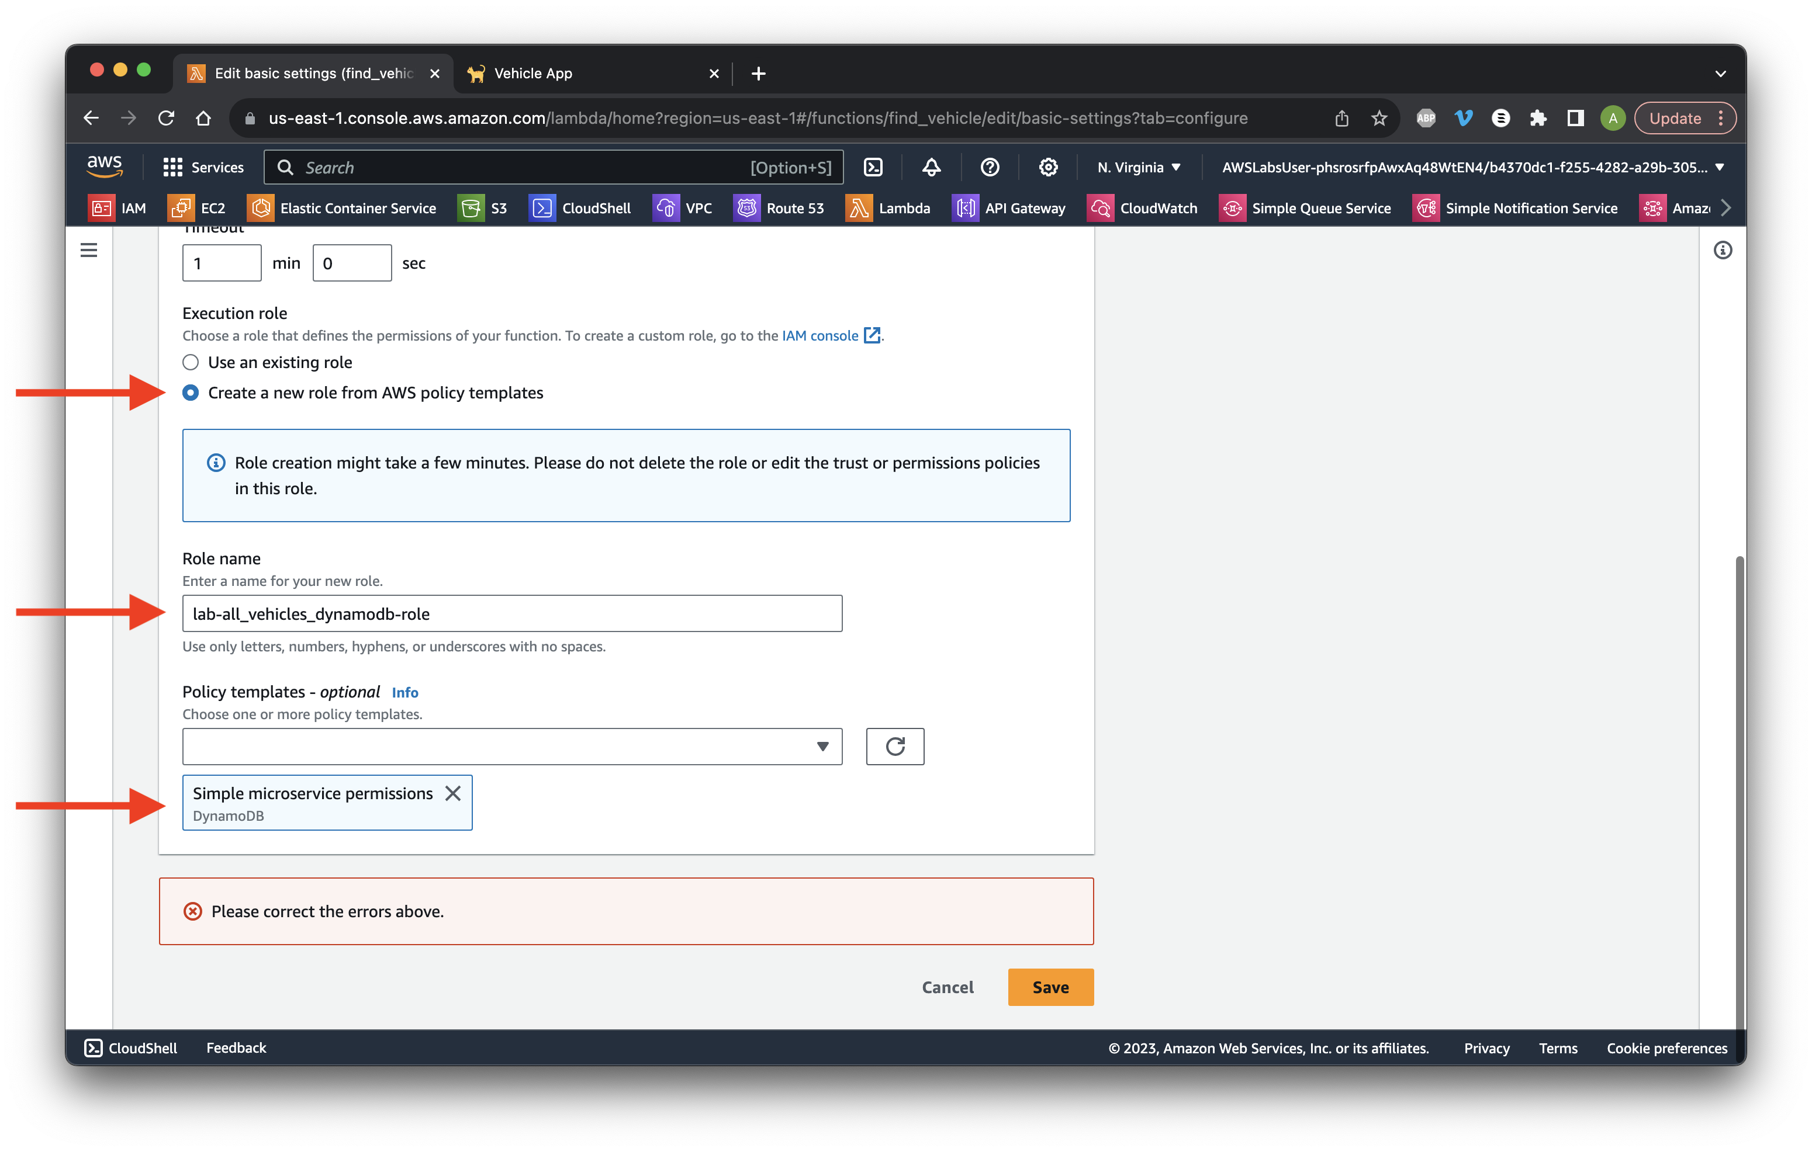The image size is (1812, 1152).
Task: Click the AWS logo home icon
Action: pos(105,166)
